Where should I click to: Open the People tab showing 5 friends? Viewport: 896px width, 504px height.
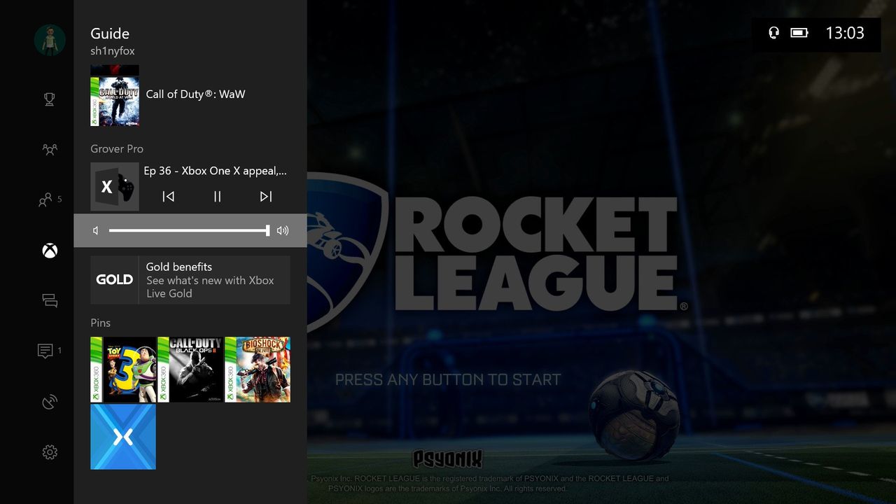tap(50, 200)
